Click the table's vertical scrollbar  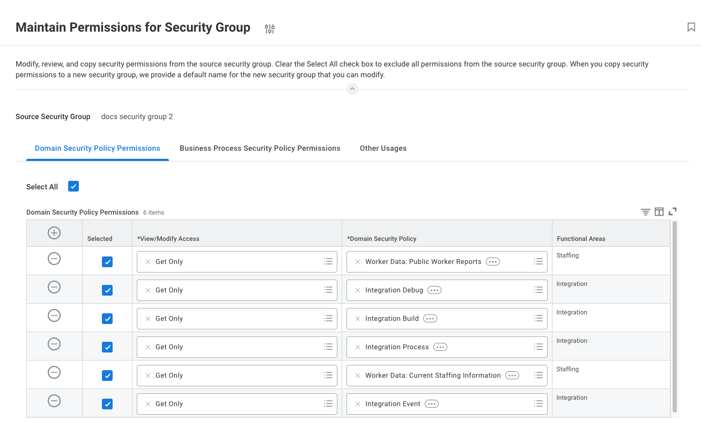(674, 317)
